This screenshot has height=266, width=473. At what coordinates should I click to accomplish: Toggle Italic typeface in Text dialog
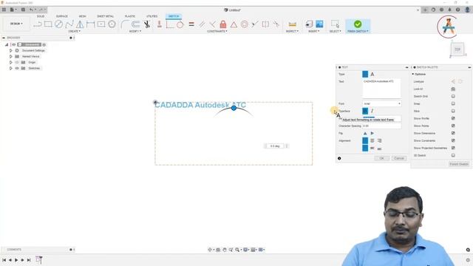372,111
